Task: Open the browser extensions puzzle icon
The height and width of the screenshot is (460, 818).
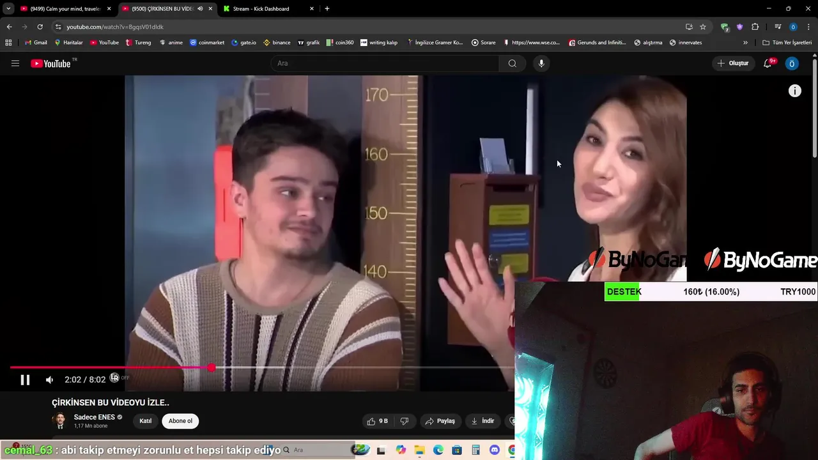Action: [755, 27]
